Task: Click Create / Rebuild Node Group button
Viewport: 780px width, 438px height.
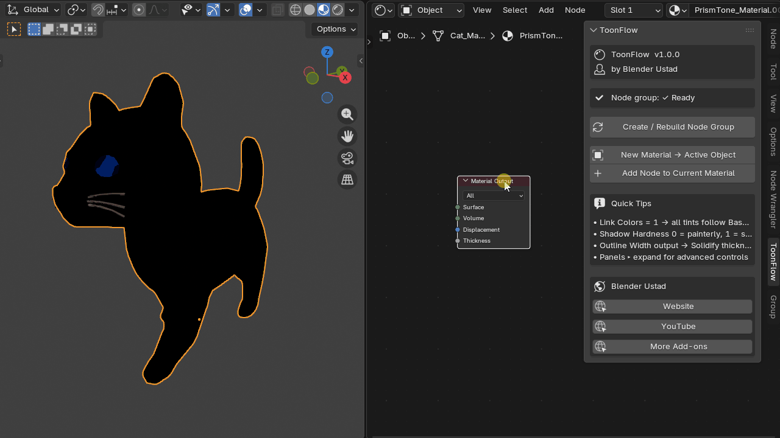Action: click(672, 127)
